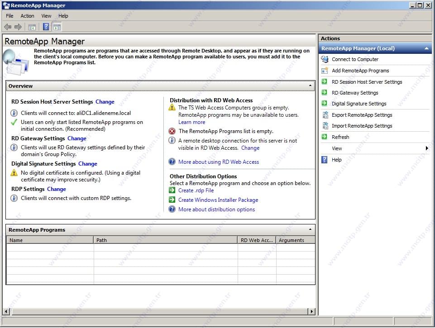Click the 'Other Distribution Options' heading text

click(x=203, y=176)
